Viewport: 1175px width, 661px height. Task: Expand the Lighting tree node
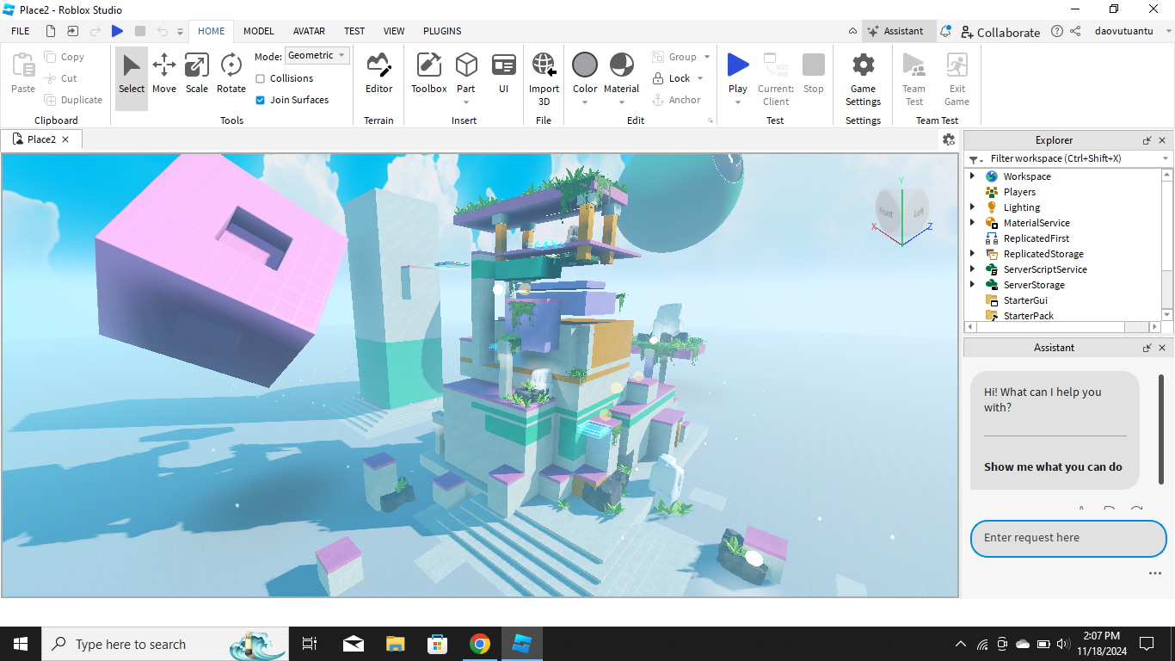(973, 207)
